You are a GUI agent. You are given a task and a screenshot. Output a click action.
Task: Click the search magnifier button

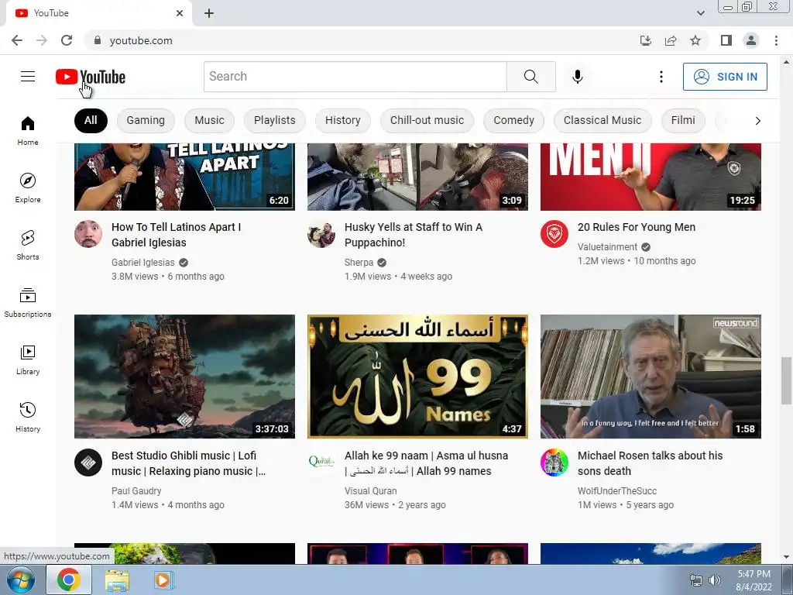coord(531,77)
